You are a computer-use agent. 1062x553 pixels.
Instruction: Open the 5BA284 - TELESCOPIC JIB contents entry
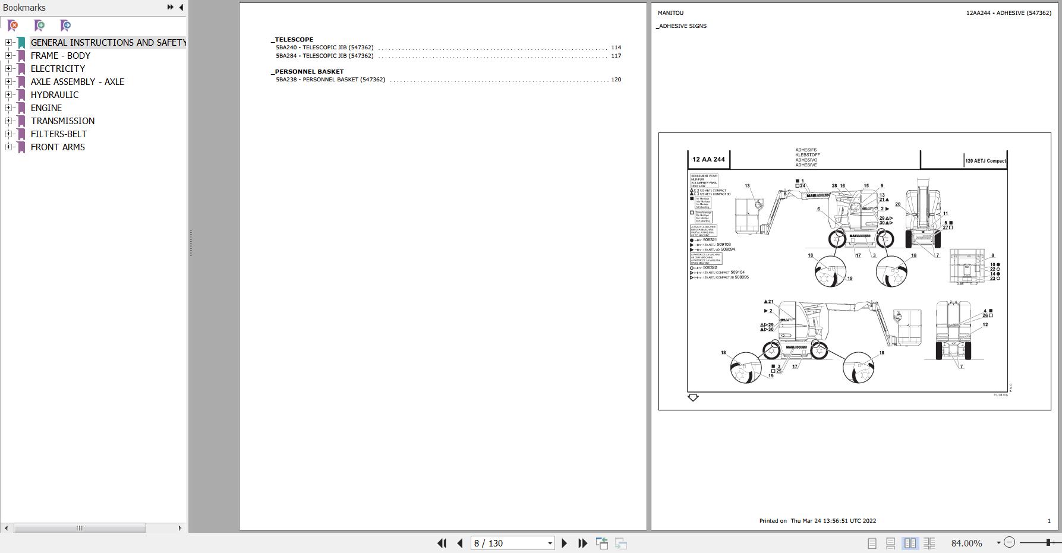(x=448, y=56)
